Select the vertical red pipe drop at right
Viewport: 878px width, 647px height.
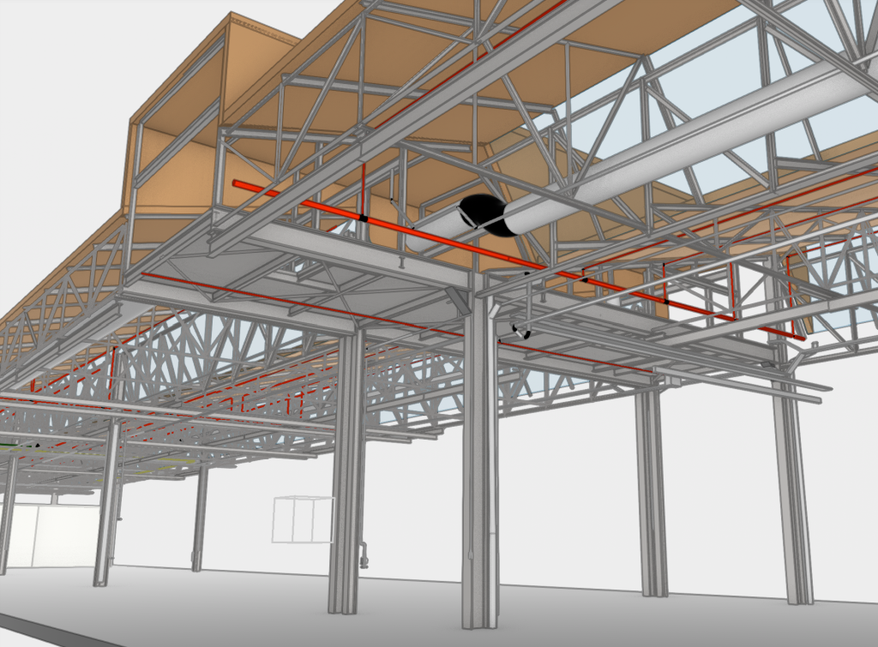click(x=788, y=291)
